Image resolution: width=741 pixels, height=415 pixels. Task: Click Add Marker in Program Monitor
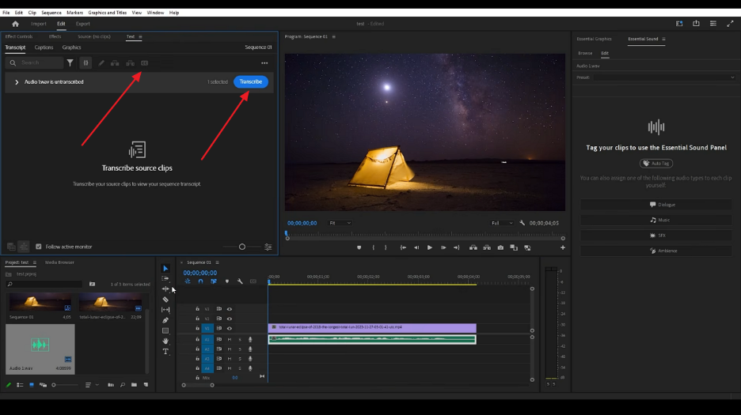point(359,247)
